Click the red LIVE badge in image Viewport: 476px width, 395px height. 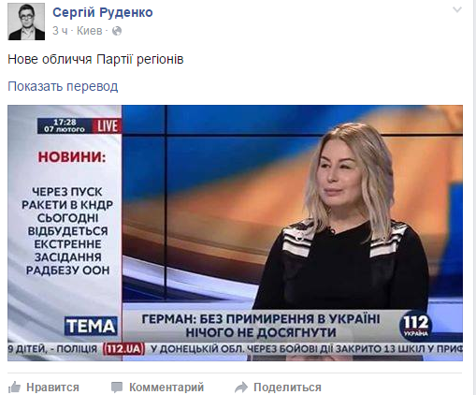coord(108,126)
